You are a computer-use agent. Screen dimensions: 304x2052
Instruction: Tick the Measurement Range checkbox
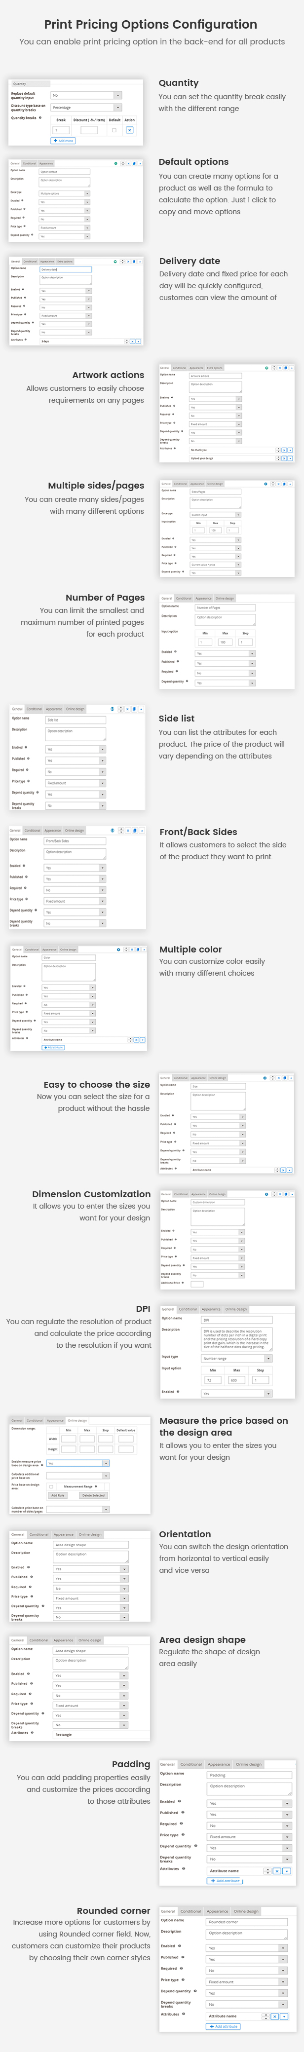pyautogui.click(x=52, y=1486)
